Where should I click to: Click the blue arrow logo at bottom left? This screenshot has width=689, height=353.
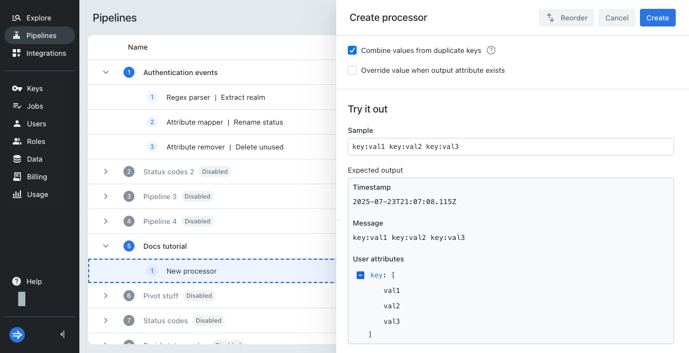17,334
